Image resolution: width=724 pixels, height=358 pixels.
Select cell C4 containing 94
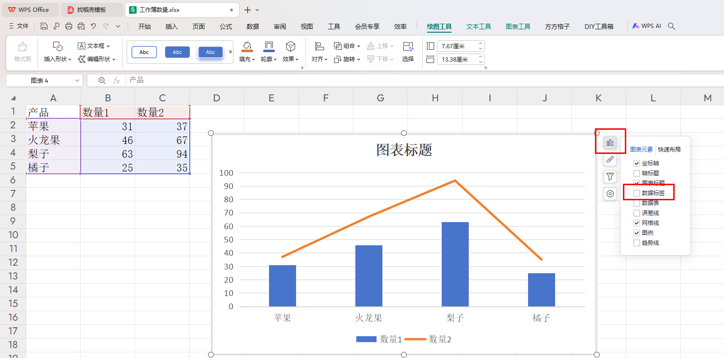coord(162,154)
